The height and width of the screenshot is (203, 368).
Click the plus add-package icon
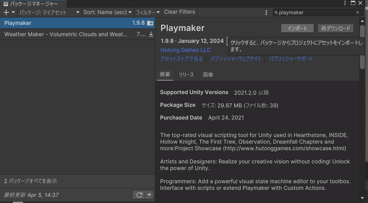pyautogui.click(x=6, y=12)
